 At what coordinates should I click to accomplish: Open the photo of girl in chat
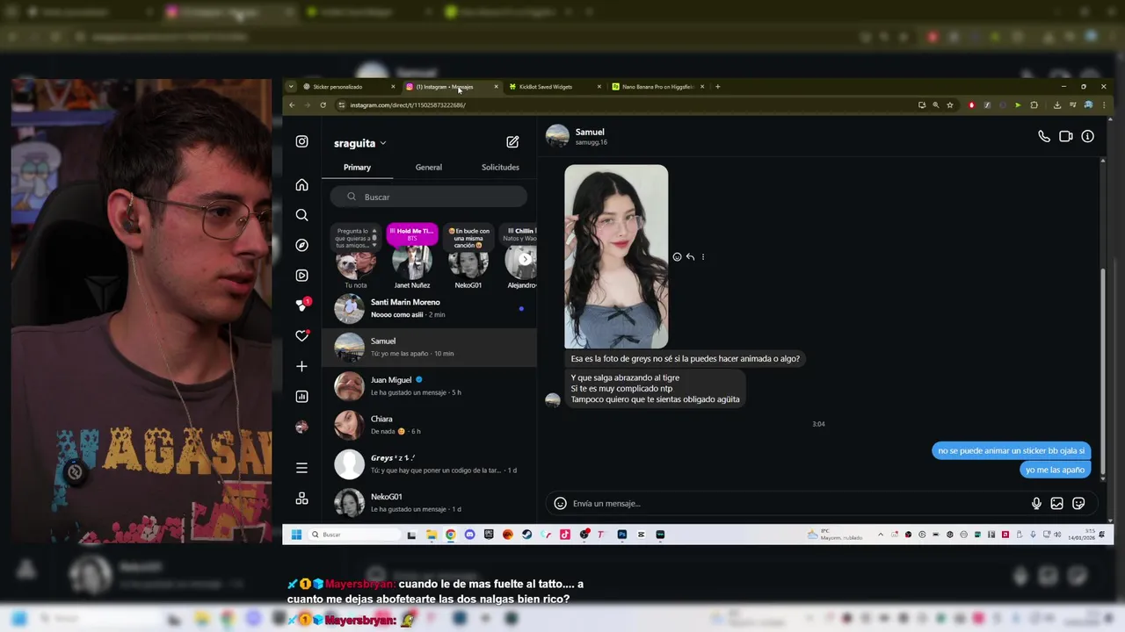(x=616, y=256)
